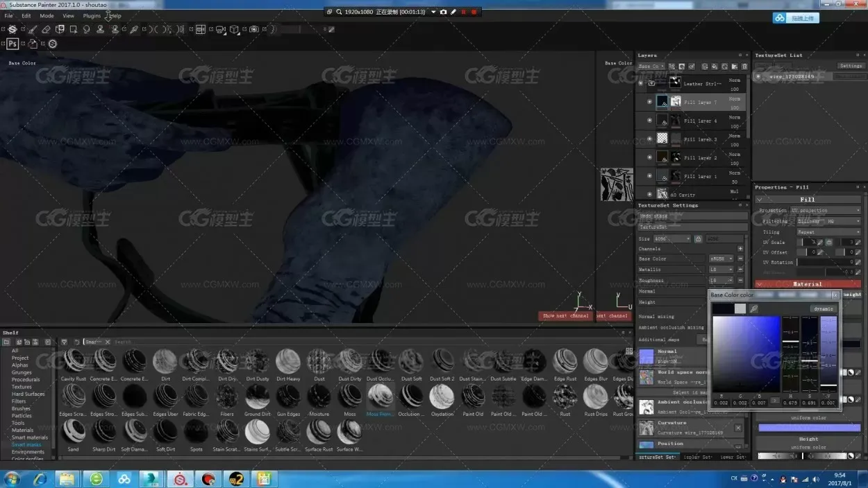Screen dimensions: 868x488
Task: Select the Clone stamp tool
Action: pos(101,30)
